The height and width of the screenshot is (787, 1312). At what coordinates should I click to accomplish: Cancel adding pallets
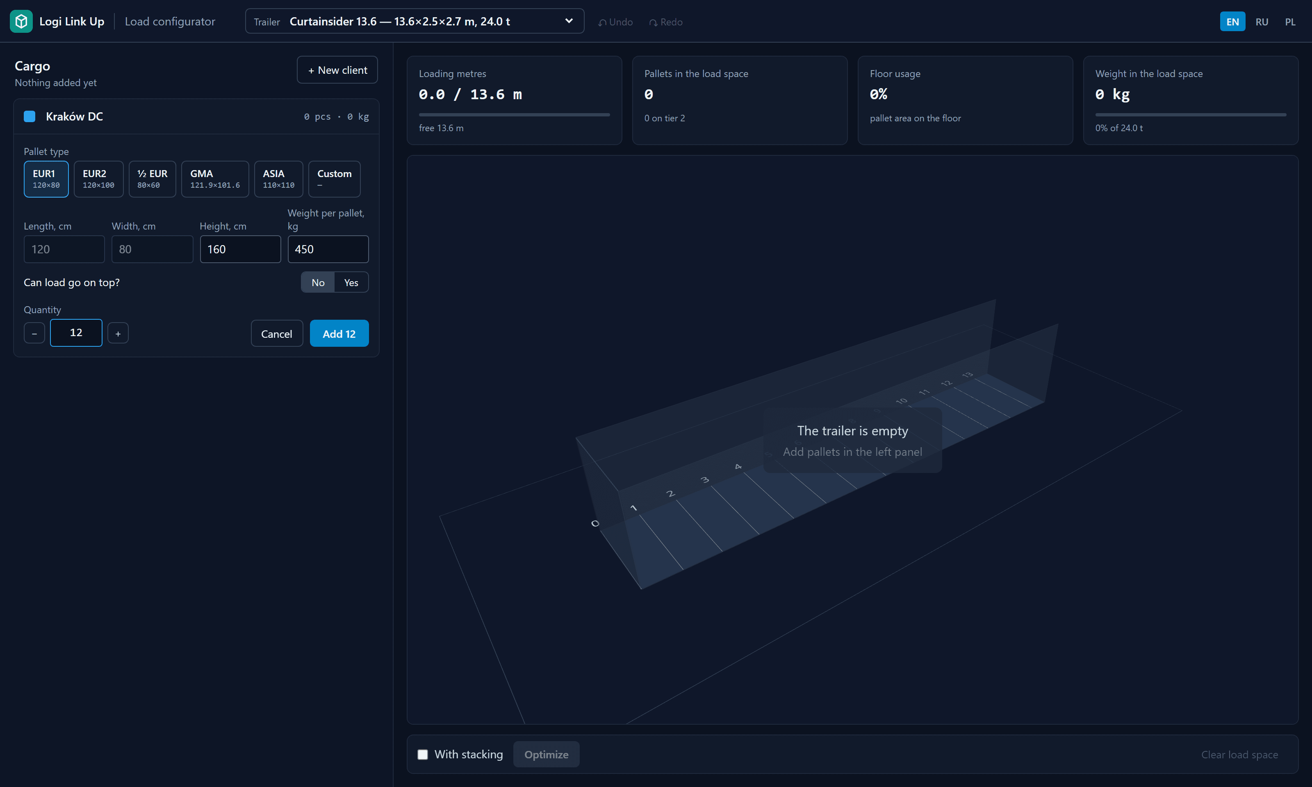point(276,334)
